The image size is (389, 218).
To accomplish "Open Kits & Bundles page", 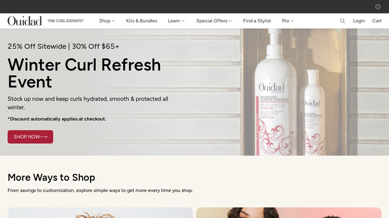I will (x=141, y=21).
